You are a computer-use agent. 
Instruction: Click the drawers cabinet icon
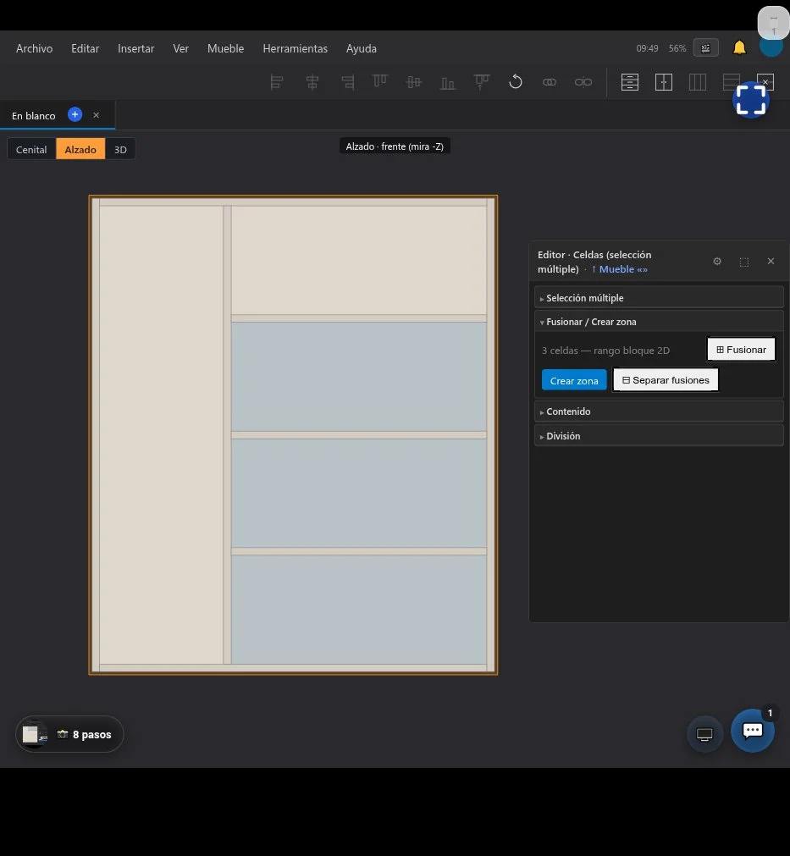coord(629,82)
